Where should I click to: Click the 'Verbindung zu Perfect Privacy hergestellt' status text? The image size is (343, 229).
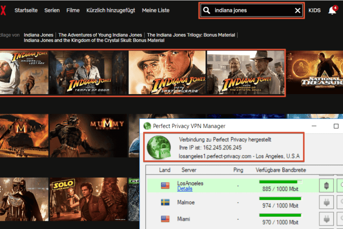click(x=225, y=140)
